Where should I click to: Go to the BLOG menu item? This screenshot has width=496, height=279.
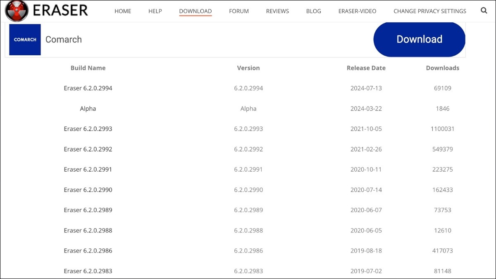pos(314,11)
